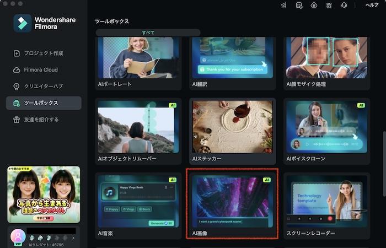Click the 友達を紹介する gift icon

pos(17,120)
